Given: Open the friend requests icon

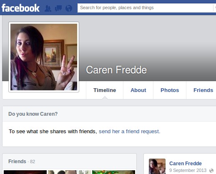Looking at the screenshot, I should [x=48, y=8].
